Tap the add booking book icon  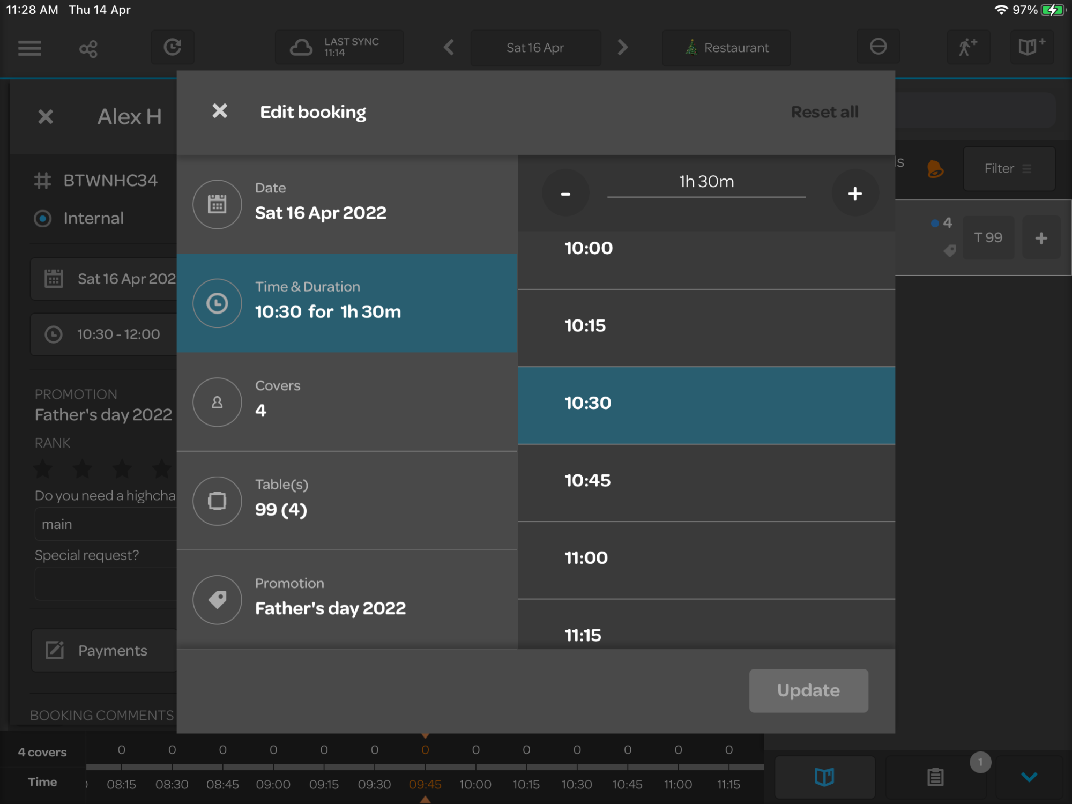(1031, 47)
